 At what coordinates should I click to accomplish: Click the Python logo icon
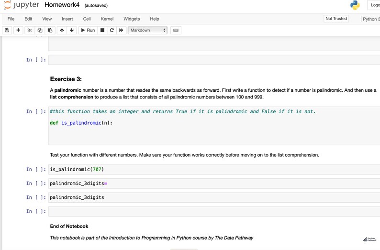tap(355, 5)
